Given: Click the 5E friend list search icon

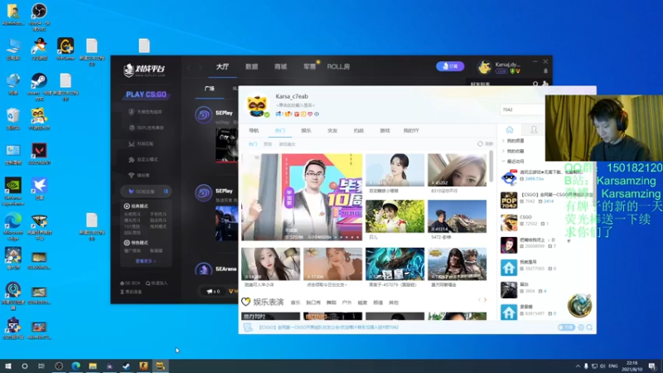Looking at the screenshot, I should 535,84.
